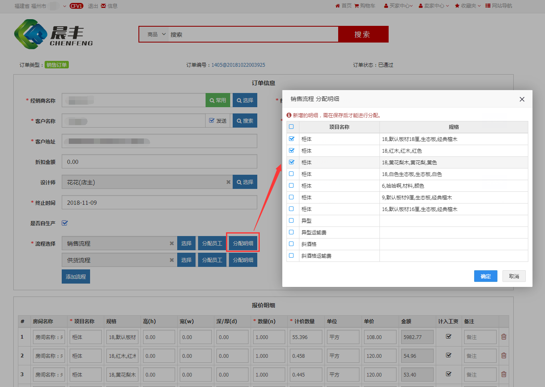Viewport: 545px width, 387px height.
Task: Open 网站导航 menu
Action: [x=499, y=6]
